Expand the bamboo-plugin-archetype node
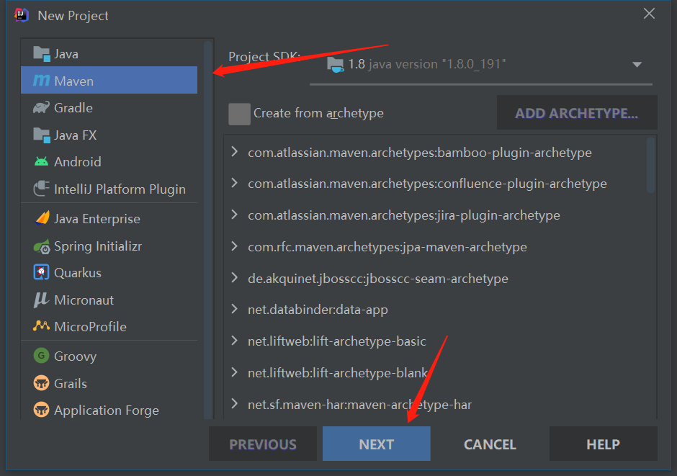 [235, 151]
